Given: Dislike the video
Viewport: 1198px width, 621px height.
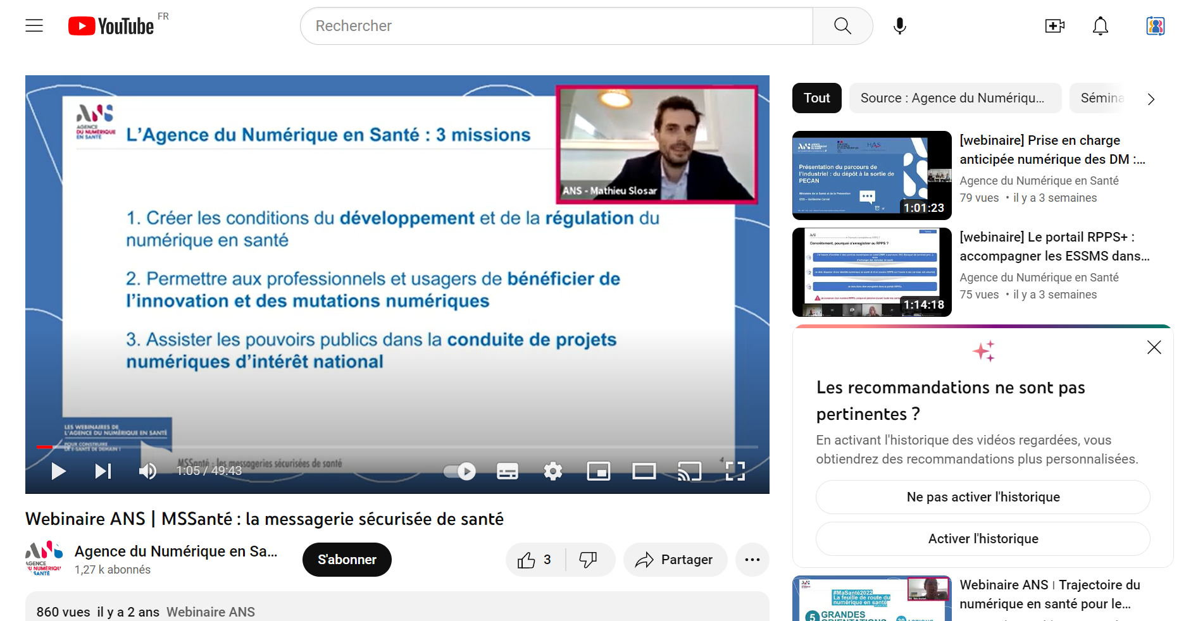Looking at the screenshot, I should tap(589, 560).
